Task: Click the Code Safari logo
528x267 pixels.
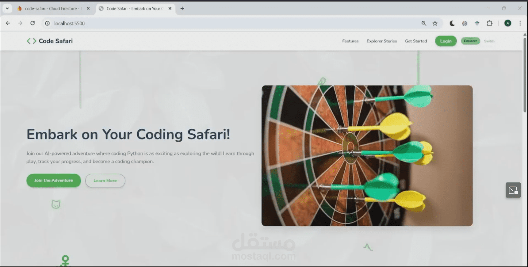Action: (50, 41)
